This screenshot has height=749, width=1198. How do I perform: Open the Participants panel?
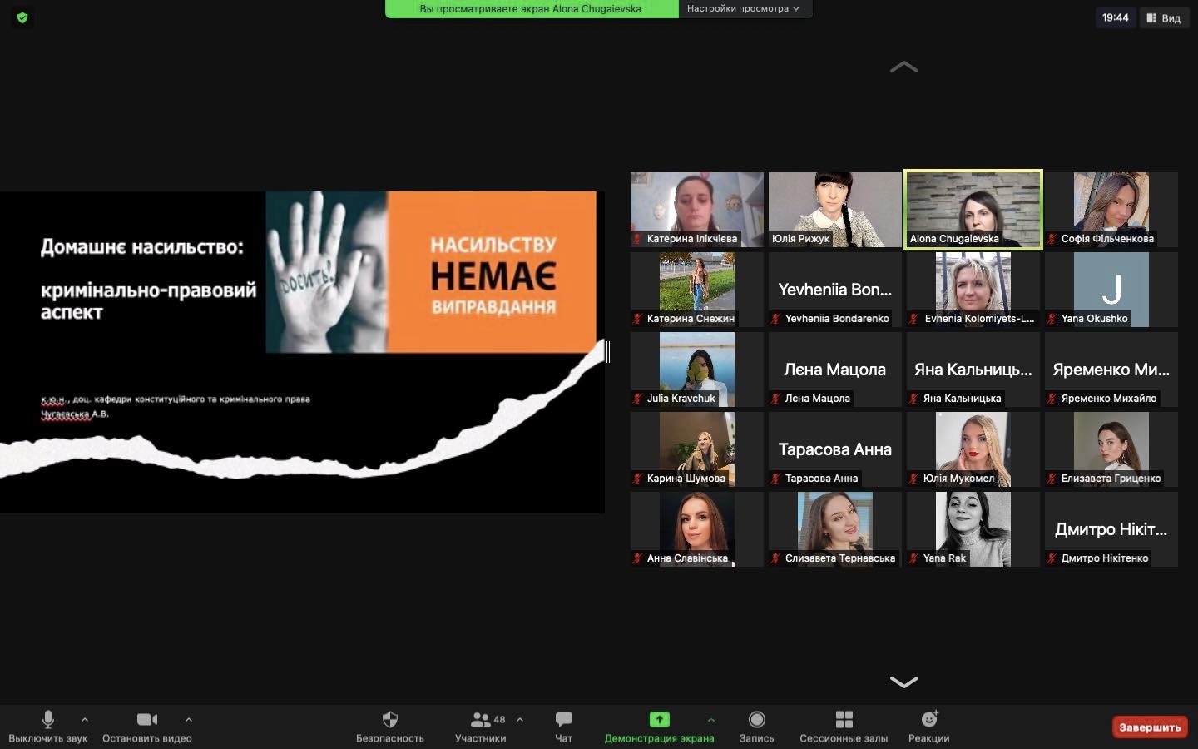[x=481, y=719]
